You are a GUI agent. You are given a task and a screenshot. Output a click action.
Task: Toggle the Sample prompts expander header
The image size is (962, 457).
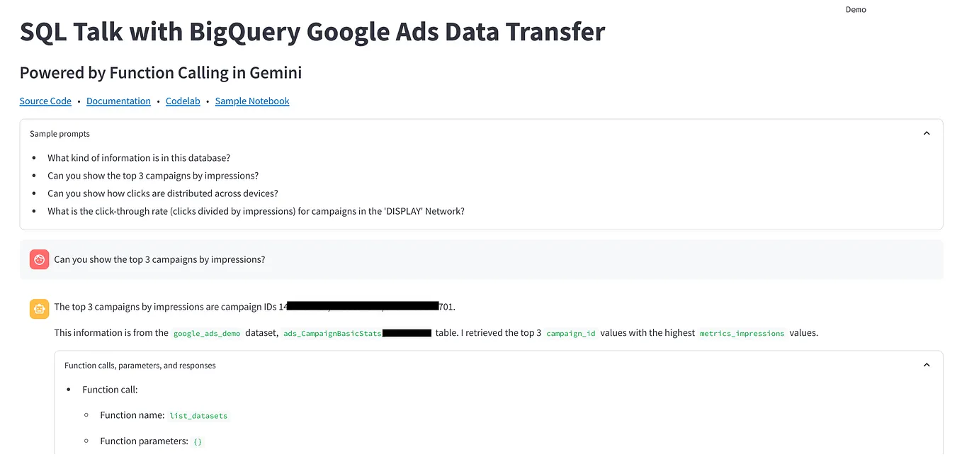click(481, 133)
